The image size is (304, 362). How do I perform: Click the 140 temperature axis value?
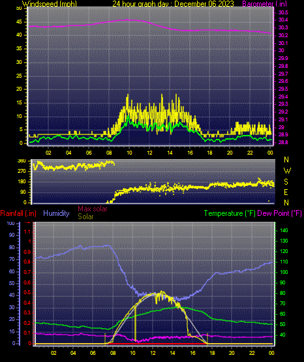click(284, 230)
